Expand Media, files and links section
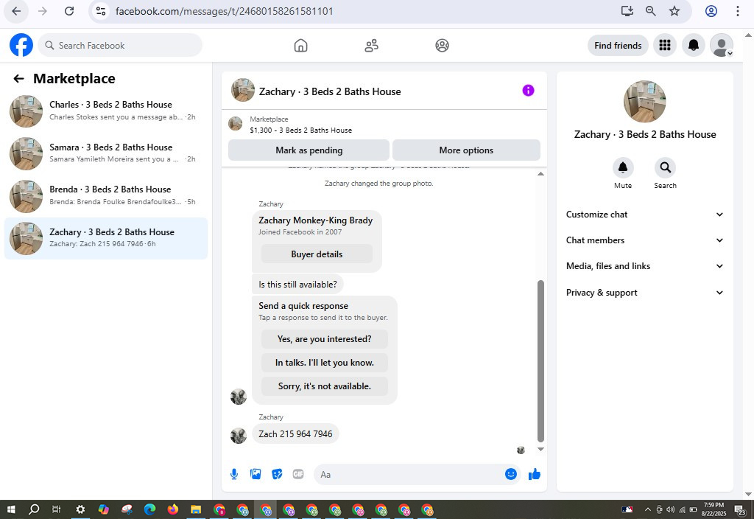 point(644,266)
